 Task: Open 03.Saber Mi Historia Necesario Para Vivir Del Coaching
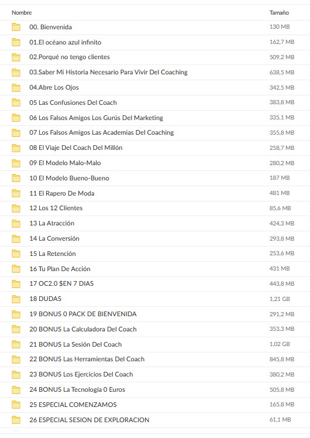(x=108, y=72)
